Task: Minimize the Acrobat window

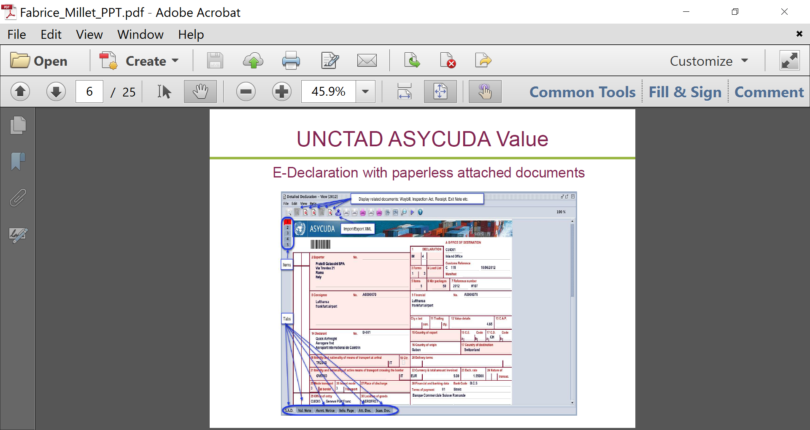Action: click(x=686, y=12)
